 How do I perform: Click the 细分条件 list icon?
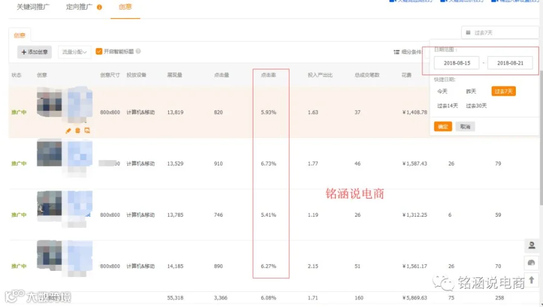click(396, 52)
